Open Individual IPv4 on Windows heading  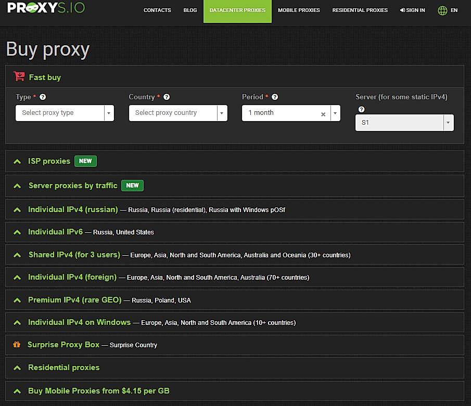[79, 322]
